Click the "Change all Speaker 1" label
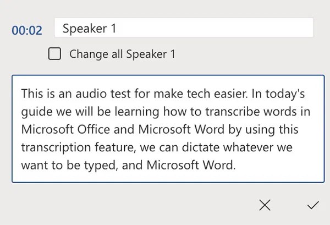The height and width of the screenshot is (225, 330). (x=122, y=54)
